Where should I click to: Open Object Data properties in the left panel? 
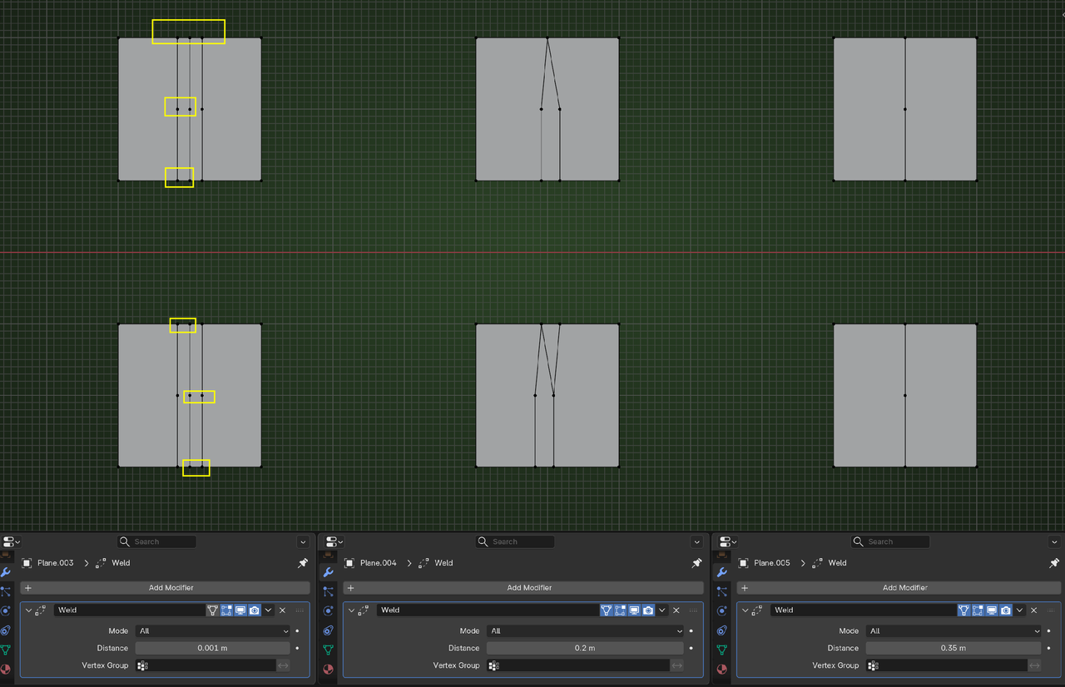tap(5, 648)
